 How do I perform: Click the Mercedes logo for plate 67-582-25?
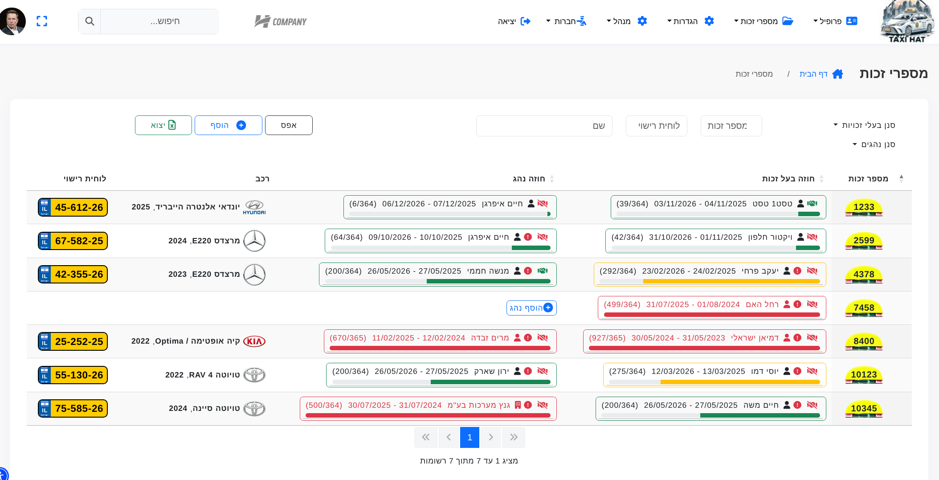click(x=254, y=241)
